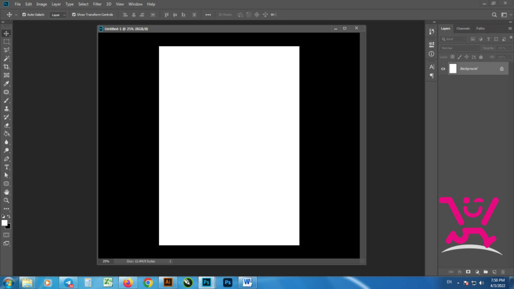Select the Lasso tool
The width and height of the screenshot is (514, 289).
[6, 50]
